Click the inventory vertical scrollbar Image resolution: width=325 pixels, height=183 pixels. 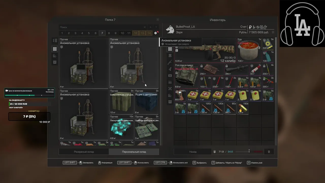click(276, 60)
